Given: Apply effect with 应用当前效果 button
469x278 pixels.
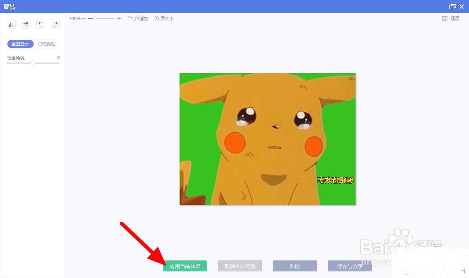Looking at the screenshot, I should point(185,266).
